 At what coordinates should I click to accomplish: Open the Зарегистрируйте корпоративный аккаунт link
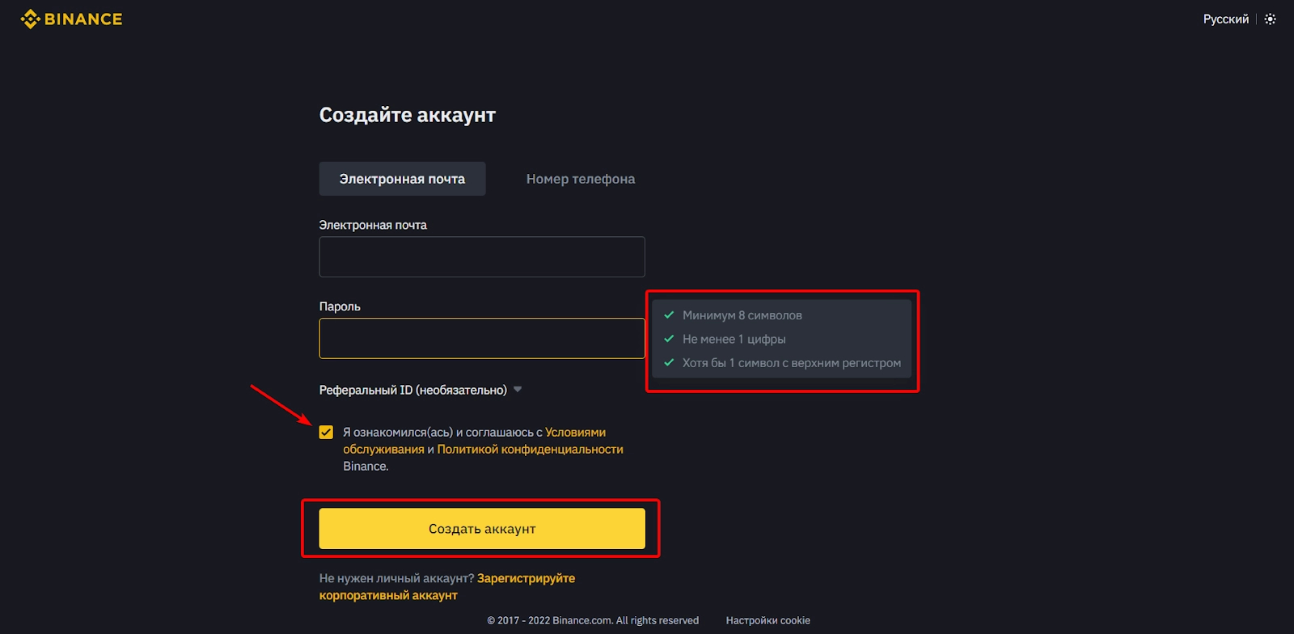[447, 587]
